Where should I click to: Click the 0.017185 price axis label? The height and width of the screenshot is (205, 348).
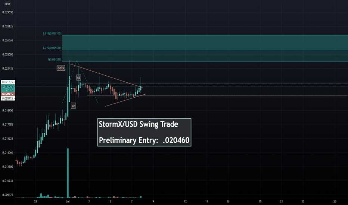point(8,124)
